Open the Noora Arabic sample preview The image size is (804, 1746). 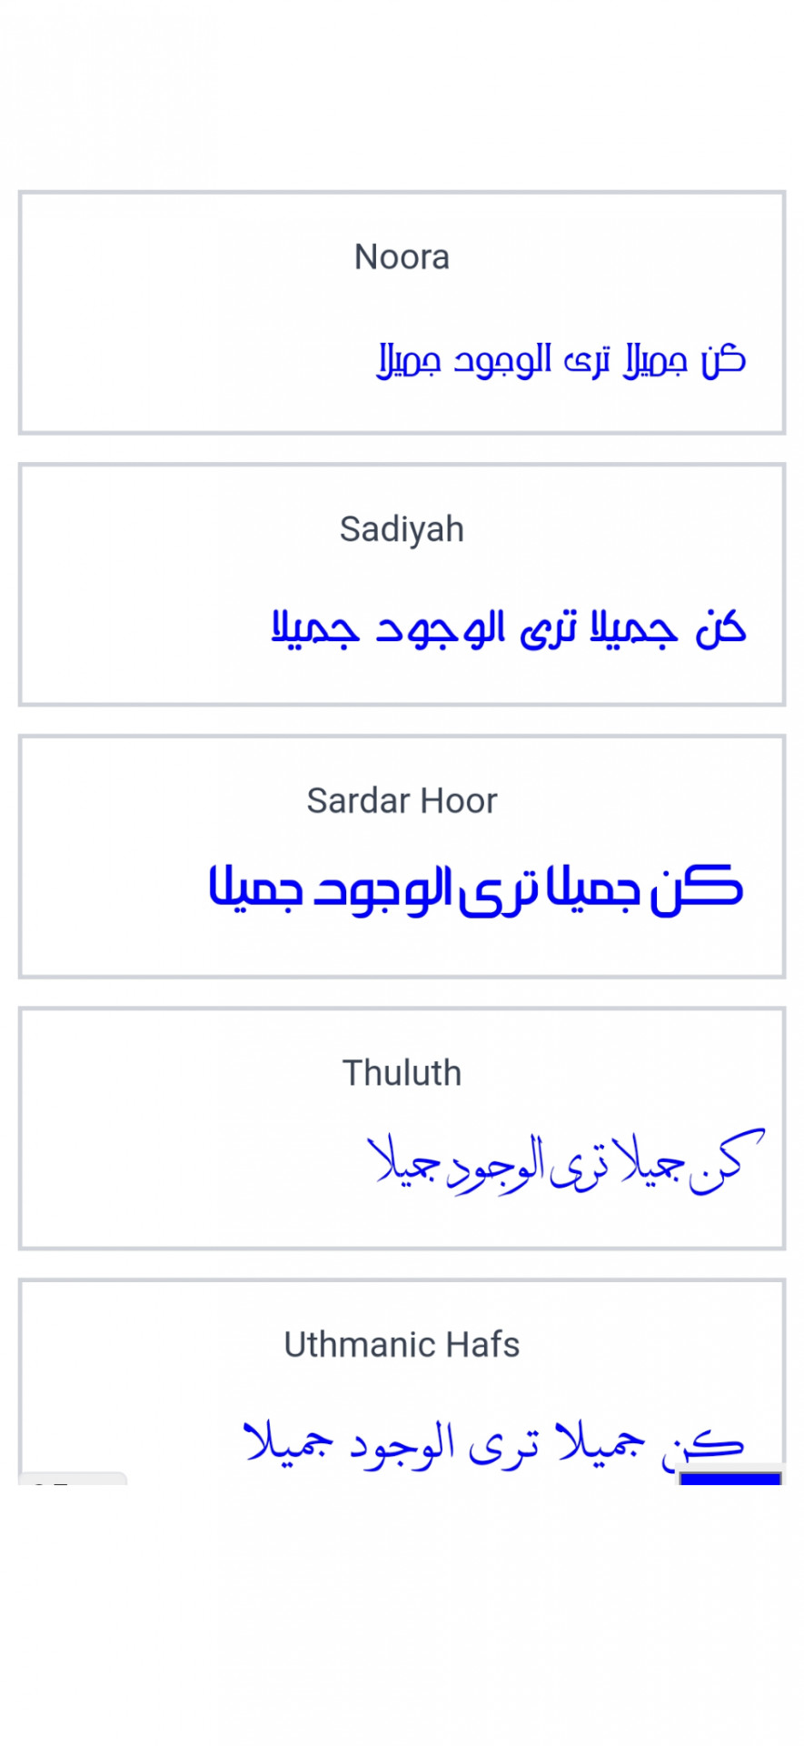(x=561, y=360)
